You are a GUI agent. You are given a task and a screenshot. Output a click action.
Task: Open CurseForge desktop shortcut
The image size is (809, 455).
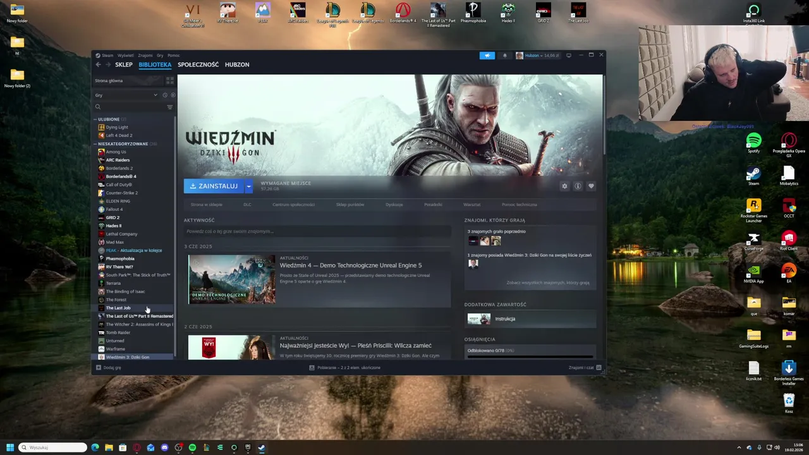(x=753, y=241)
